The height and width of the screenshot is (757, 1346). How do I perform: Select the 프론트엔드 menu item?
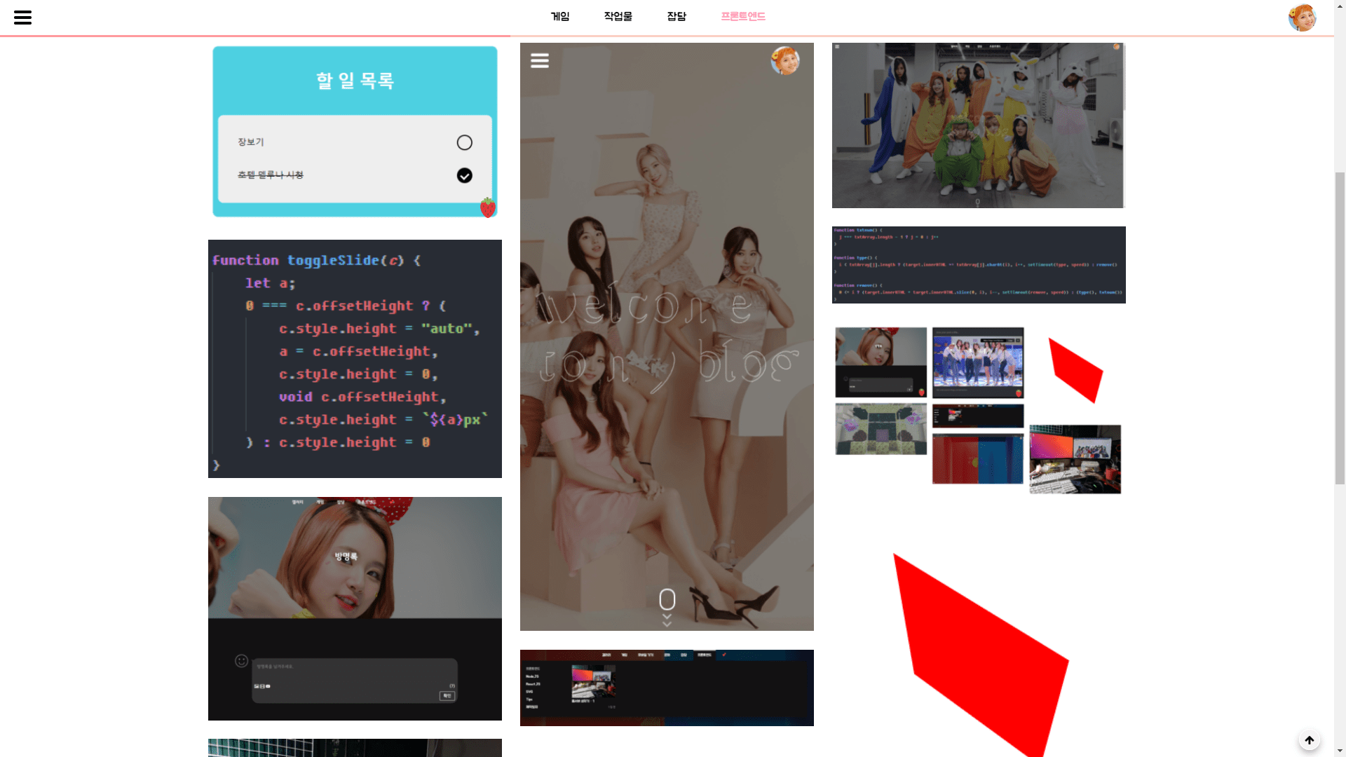click(743, 16)
